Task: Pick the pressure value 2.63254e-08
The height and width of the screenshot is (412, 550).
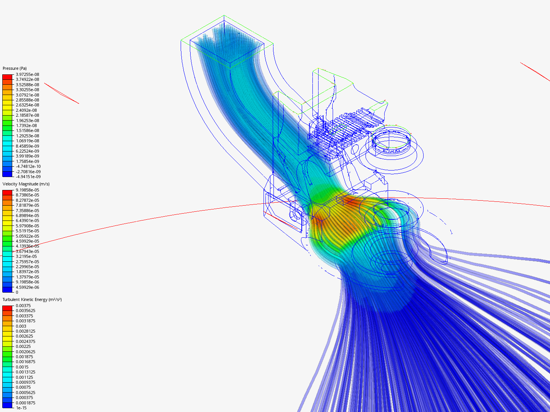Action: click(x=27, y=105)
